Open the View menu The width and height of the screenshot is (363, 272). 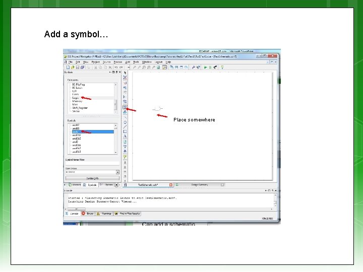[86, 62]
